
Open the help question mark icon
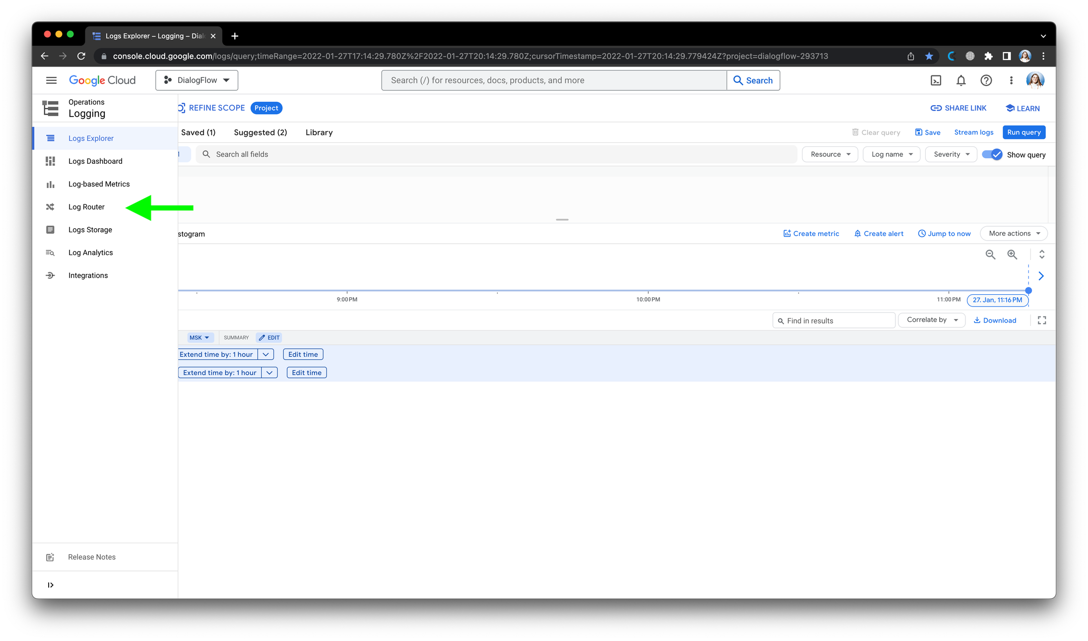click(x=986, y=80)
